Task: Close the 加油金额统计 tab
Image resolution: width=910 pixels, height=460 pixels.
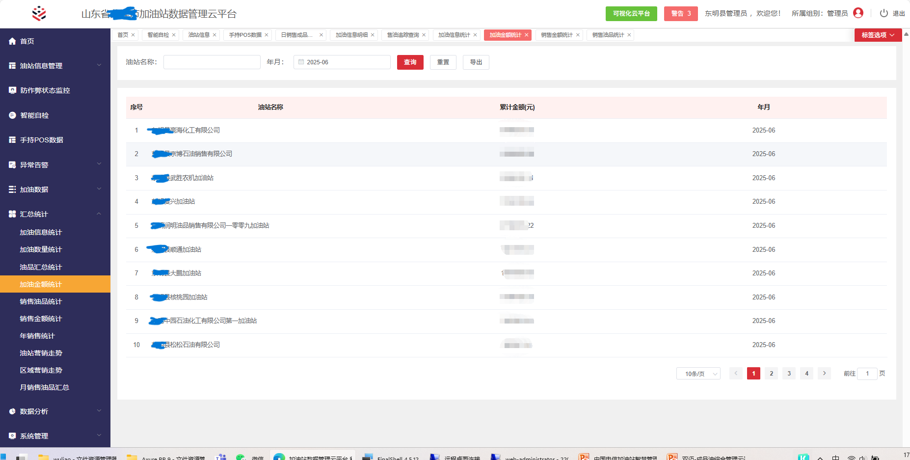Action: (x=527, y=35)
